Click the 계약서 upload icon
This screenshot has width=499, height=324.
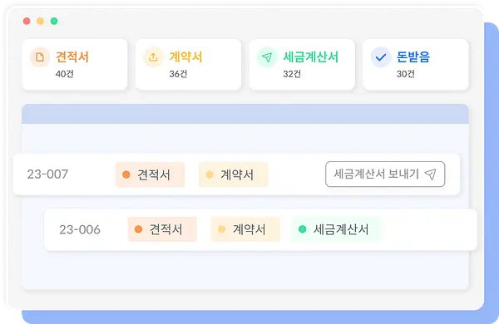153,57
